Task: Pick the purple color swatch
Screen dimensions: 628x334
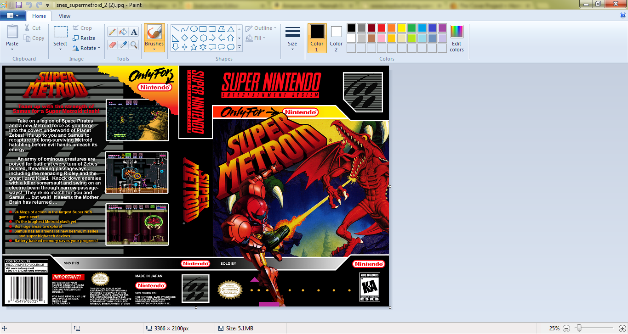Action: (x=442, y=28)
